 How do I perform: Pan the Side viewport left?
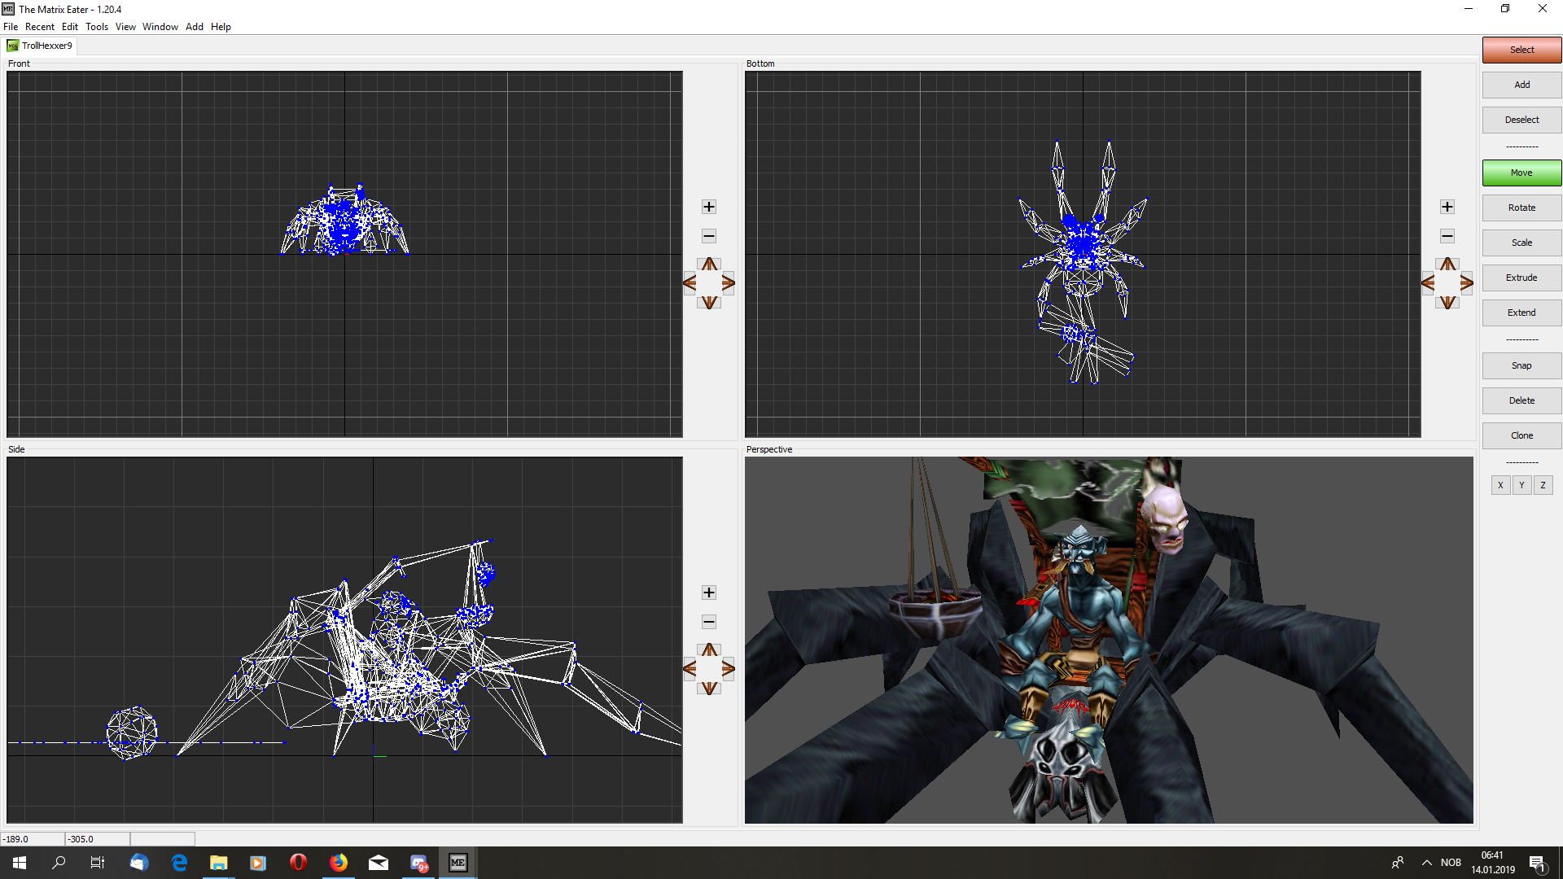tap(690, 669)
